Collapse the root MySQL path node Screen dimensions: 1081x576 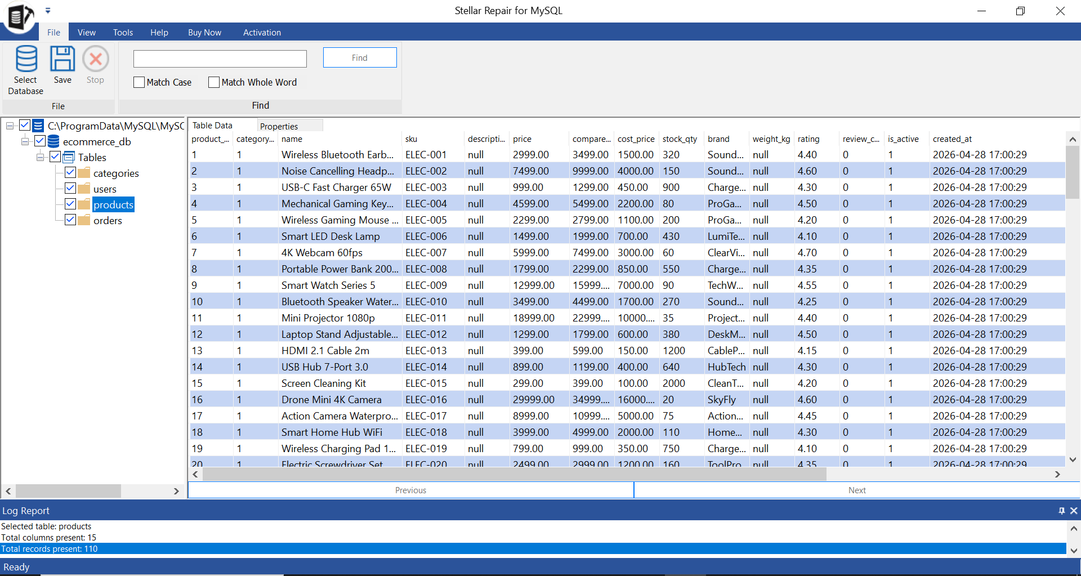(x=10, y=126)
